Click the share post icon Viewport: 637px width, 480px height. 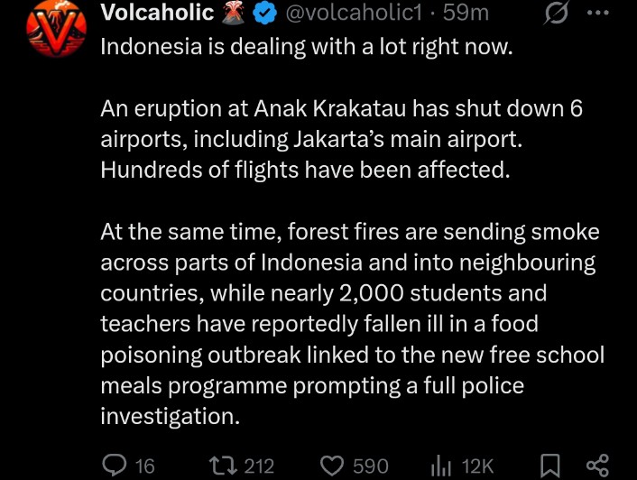point(597,466)
